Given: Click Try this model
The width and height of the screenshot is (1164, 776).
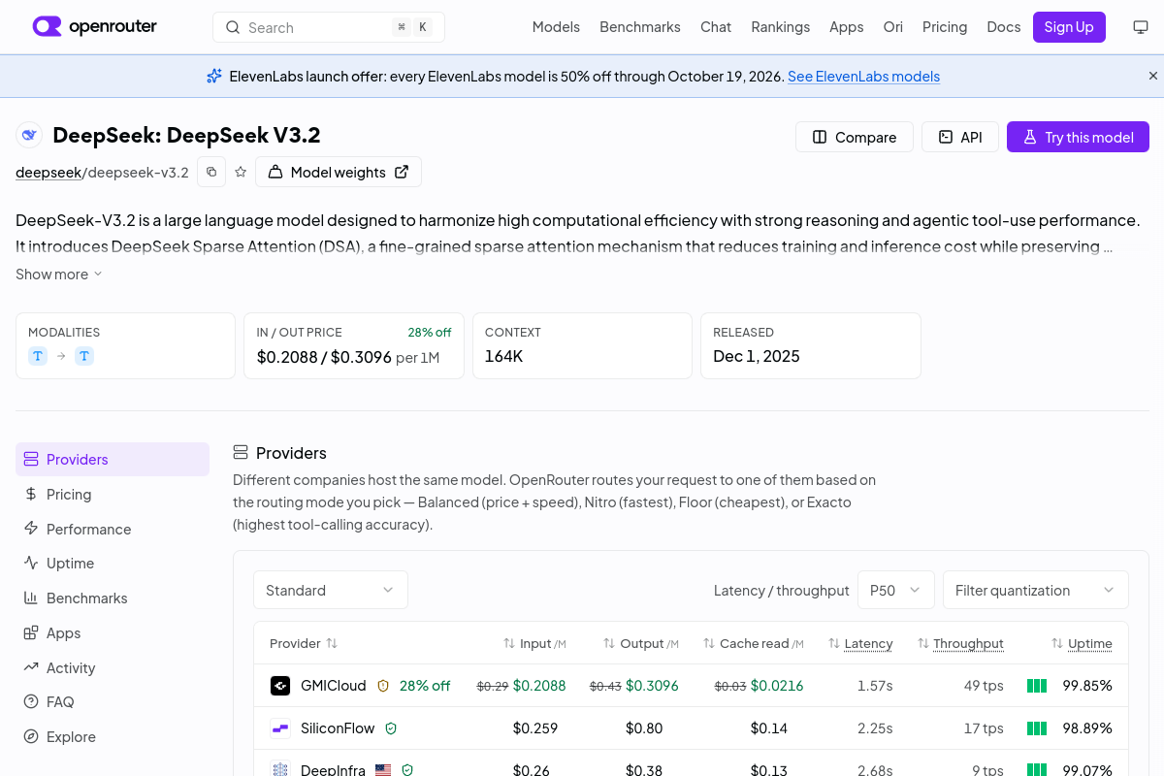Looking at the screenshot, I should [x=1078, y=137].
